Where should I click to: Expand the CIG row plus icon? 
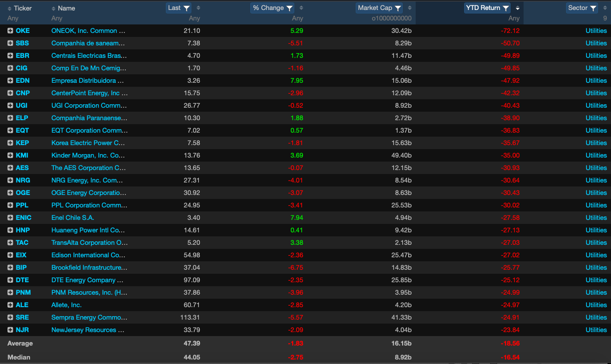pyautogui.click(x=10, y=68)
